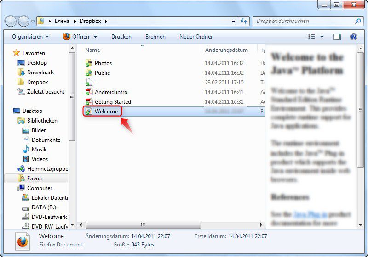Image resolution: width=368 pixels, height=257 pixels.
Task: Click the file list scroll right arrow
Action: pos(261,225)
